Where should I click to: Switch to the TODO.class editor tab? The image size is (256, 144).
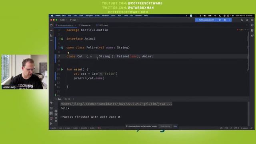coord(102,25)
